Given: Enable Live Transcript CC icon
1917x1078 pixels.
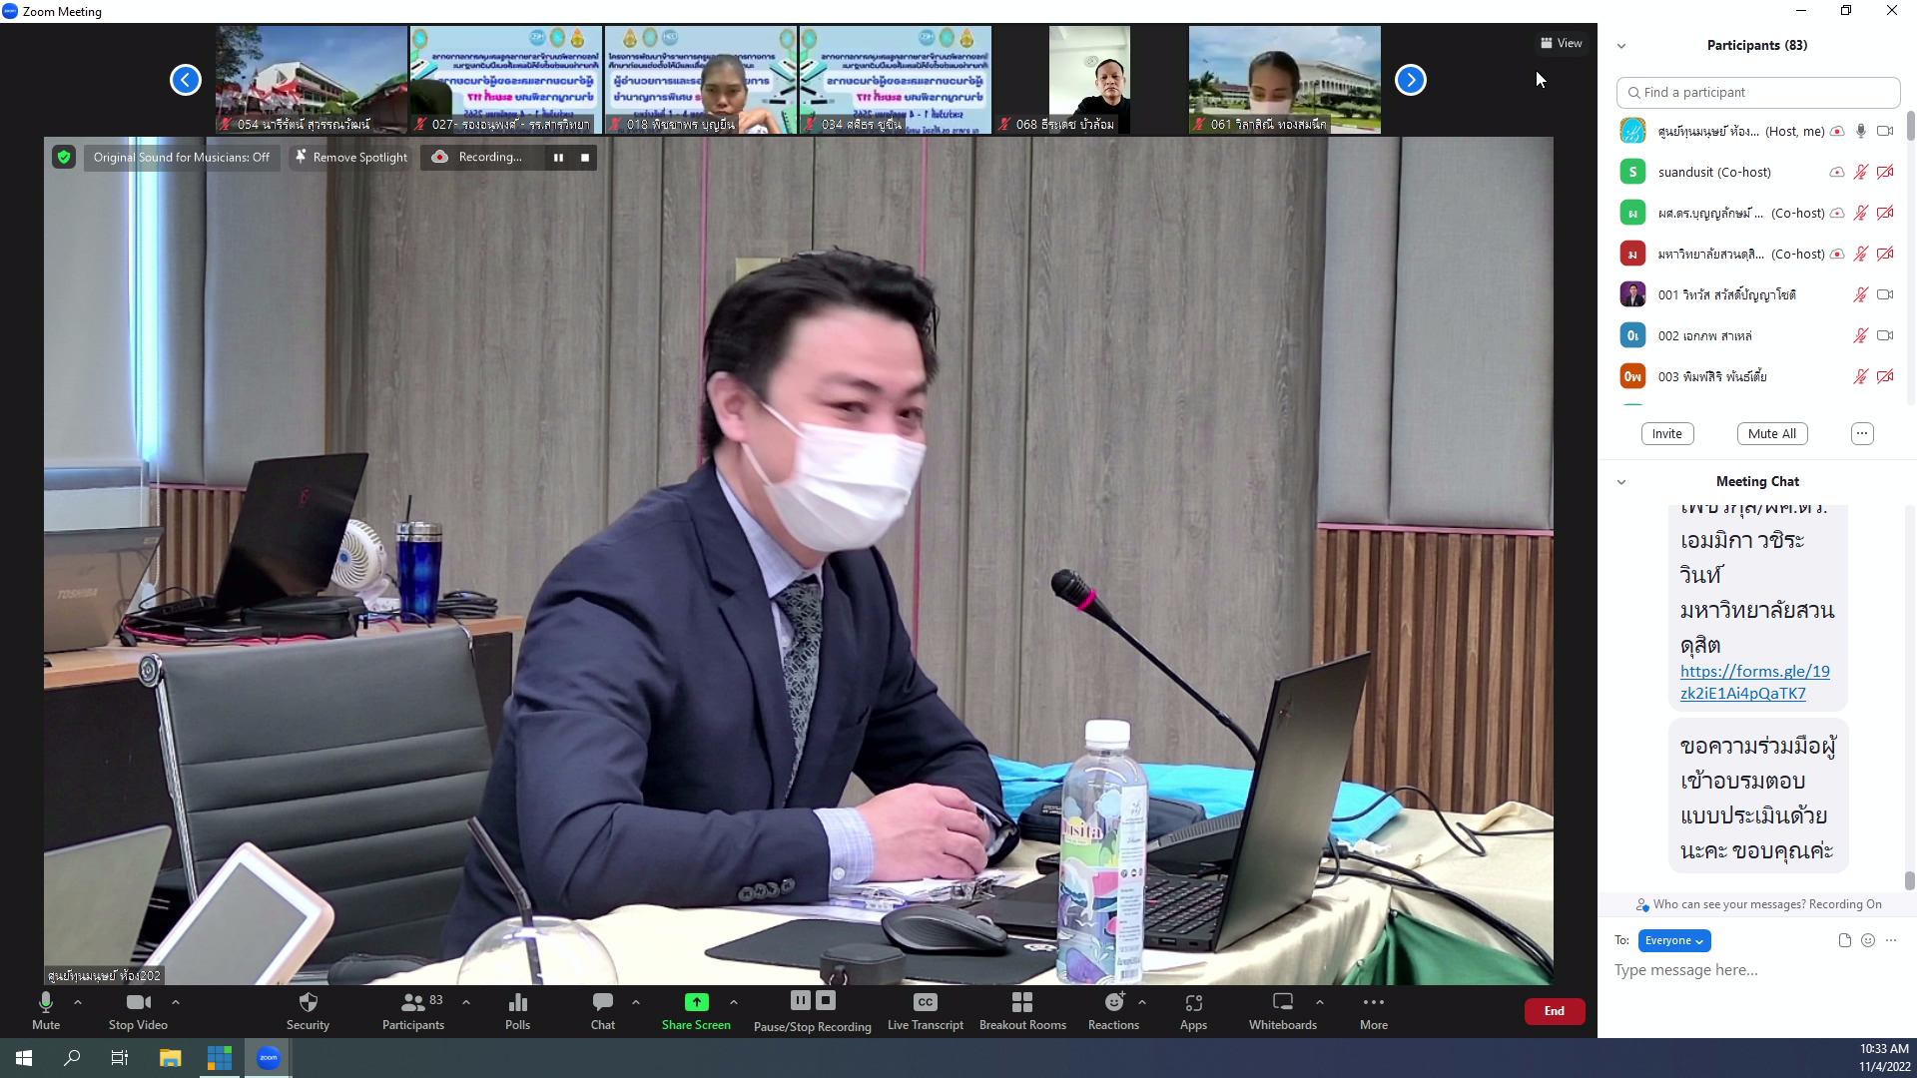Looking at the screenshot, I should coord(926,1003).
